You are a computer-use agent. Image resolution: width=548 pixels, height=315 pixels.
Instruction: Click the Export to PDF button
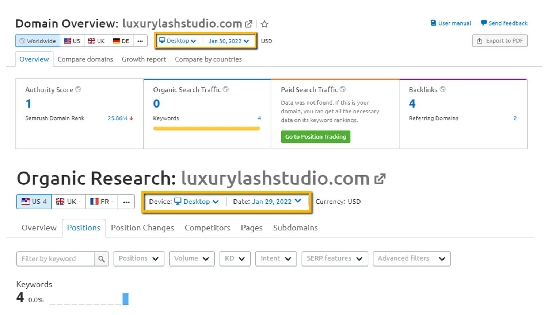click(x=499, y=41)
